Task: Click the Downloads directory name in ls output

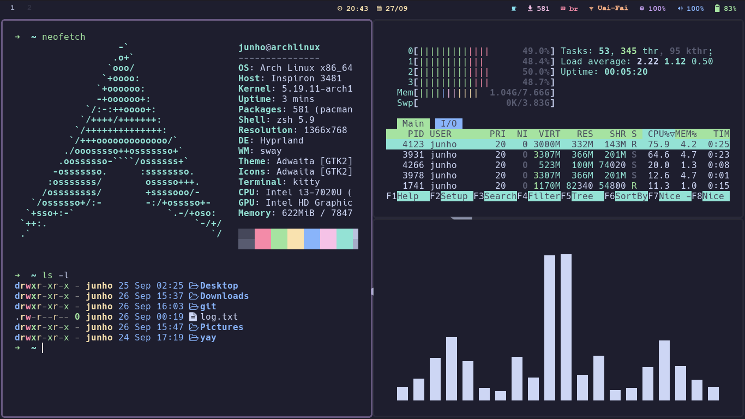Action: 225,296
